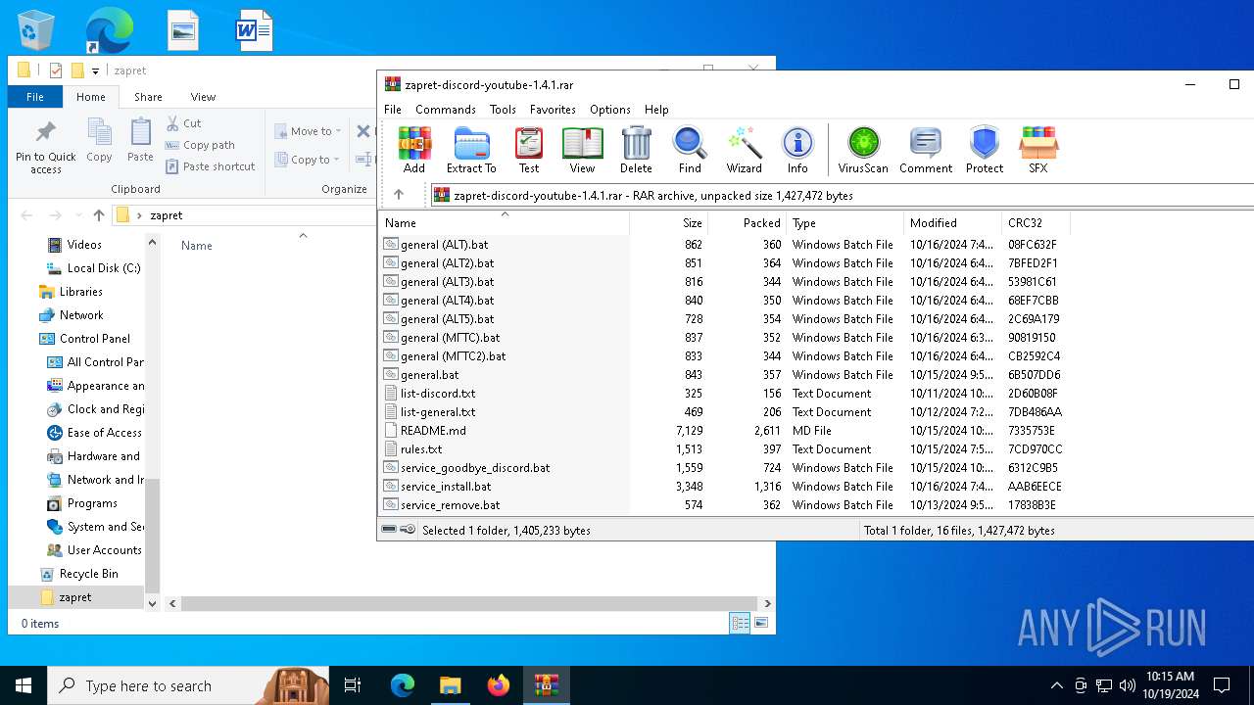
Task: Click Windows Start button
Action: point(24,685)
